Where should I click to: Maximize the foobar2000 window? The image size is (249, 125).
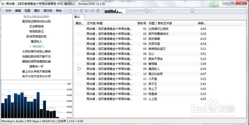[232, 3]
